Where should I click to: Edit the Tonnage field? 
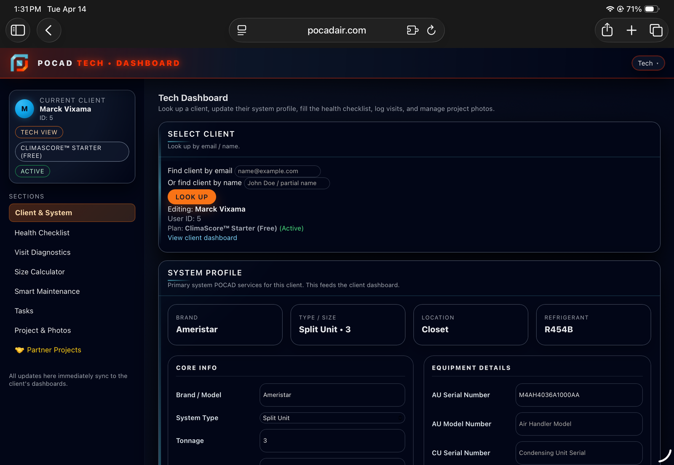(x=332, y=441)
